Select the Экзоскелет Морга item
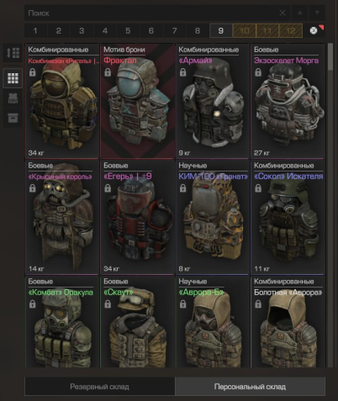 click(x=288, y=101)
